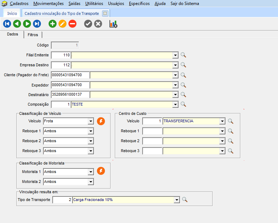Image resolution: width=278 pixels, height=223 pixels.
Task: Search Centro de Custo Reboque 2
Action: [x=230, y=141]
